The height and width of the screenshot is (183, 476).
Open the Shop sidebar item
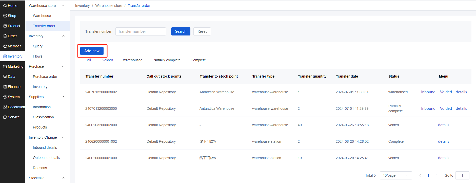pyautogui.click(x=13, y=16)
